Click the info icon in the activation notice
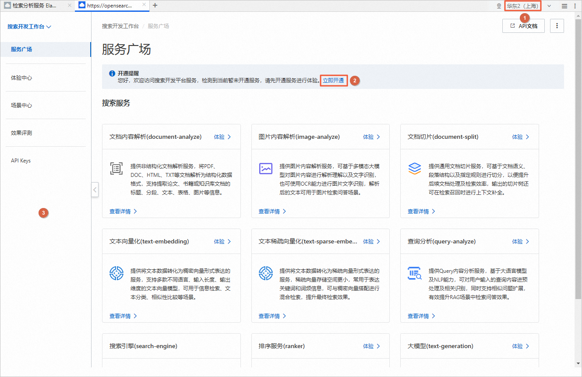 click(112, 74)
